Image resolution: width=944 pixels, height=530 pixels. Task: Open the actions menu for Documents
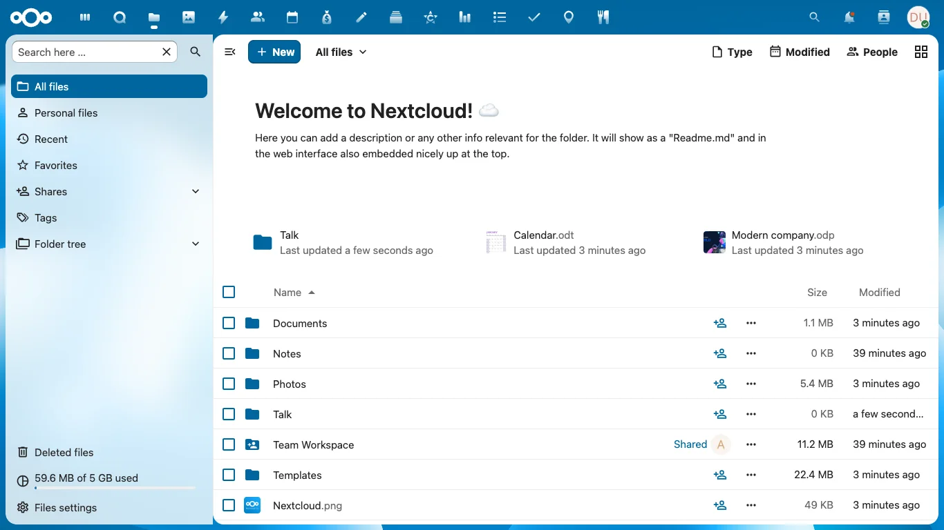[x=751, y=323]
